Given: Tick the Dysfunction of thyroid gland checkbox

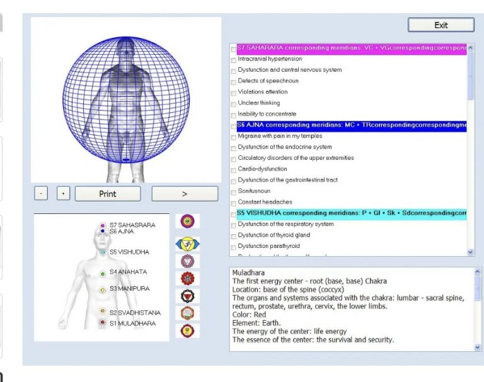Looking at the screenshot, I should [x=234, y=236].
